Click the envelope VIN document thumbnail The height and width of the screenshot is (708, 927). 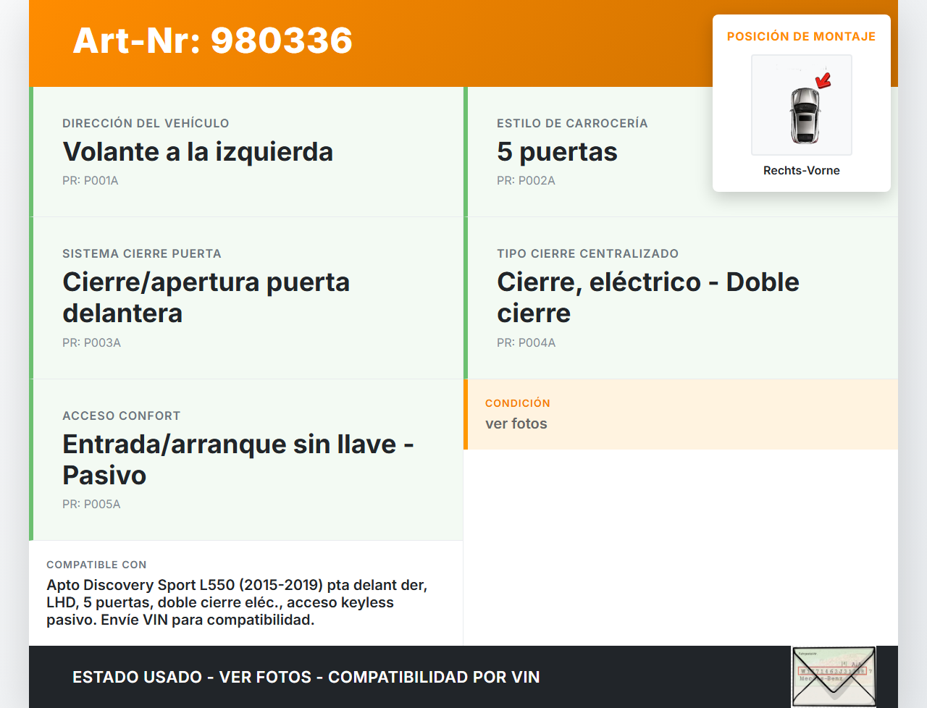(833, 677)
